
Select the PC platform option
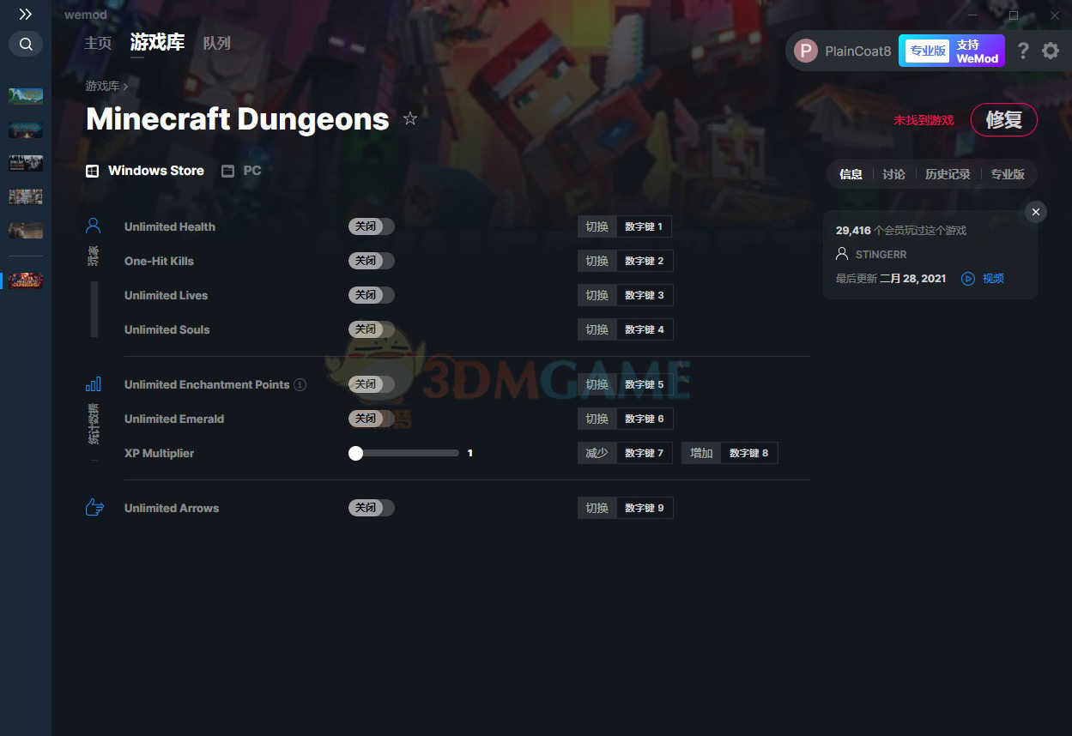tap(241, 171)
